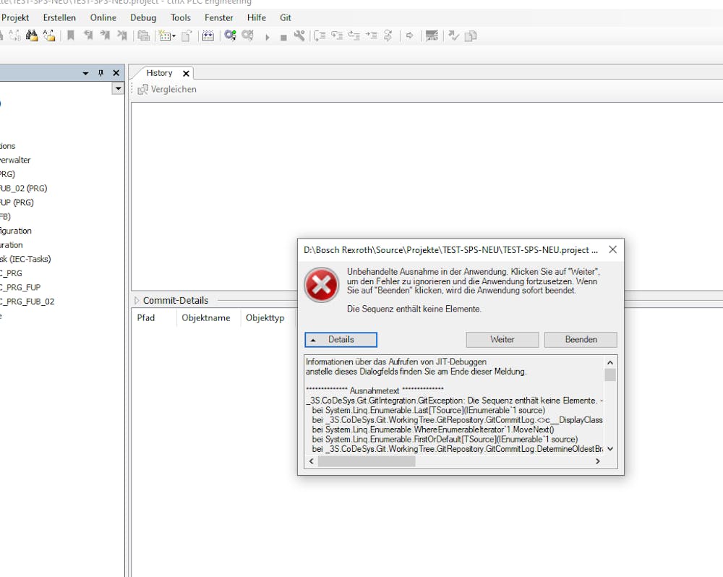This screenshot has width=723, height=577.
Task: Select the Step Out debug icon
Action: point(353,35)
